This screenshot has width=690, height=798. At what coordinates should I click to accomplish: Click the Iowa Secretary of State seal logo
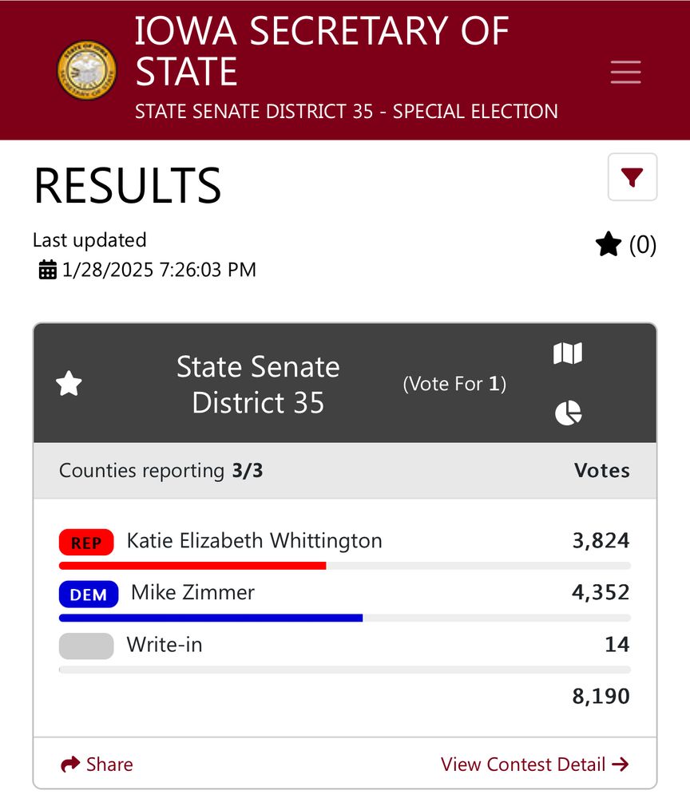pos(86,70)
